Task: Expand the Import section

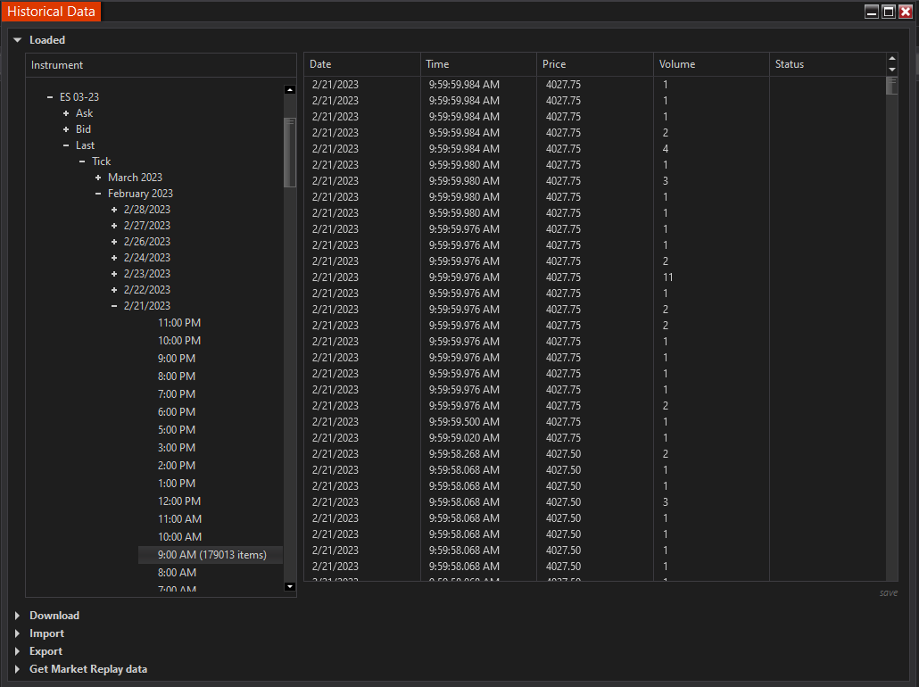Action: click(17, 633)
